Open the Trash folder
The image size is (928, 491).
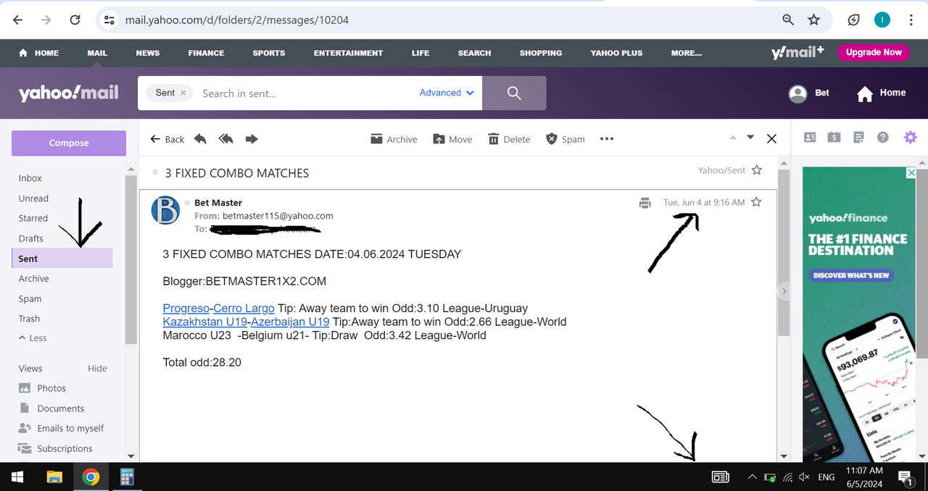[29, 319]
